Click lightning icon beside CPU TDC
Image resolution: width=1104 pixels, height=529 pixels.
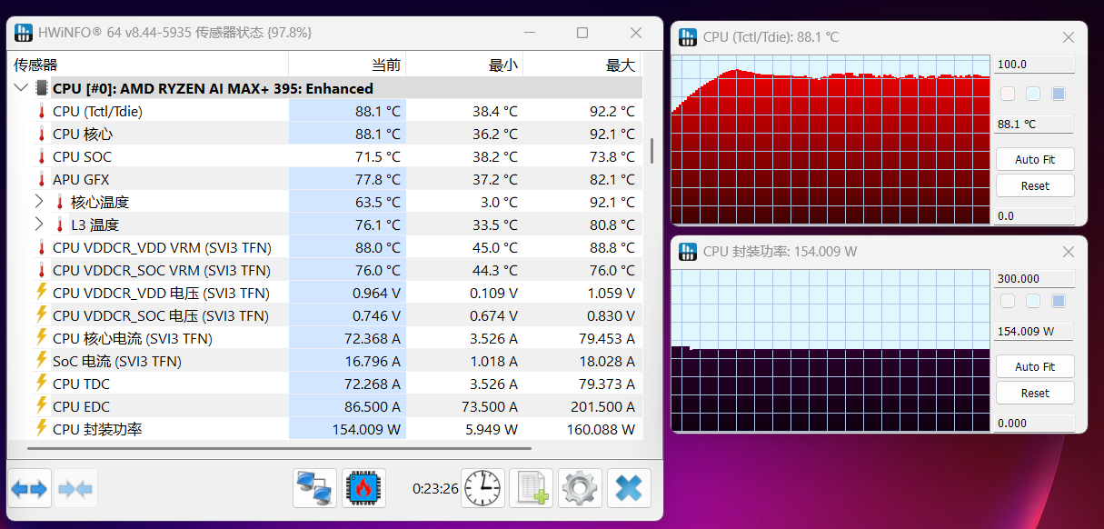tap(41, 384)
